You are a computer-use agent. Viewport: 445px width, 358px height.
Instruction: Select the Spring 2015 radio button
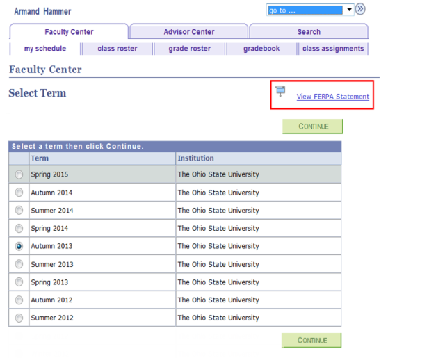click(x=19, y=174)
